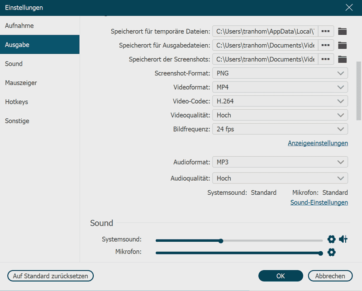The image size is (362, 291).
Task: Browse temporary files path with ellipsis button
Action: [326, 32]
